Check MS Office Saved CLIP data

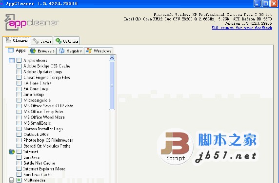point(19,106)
